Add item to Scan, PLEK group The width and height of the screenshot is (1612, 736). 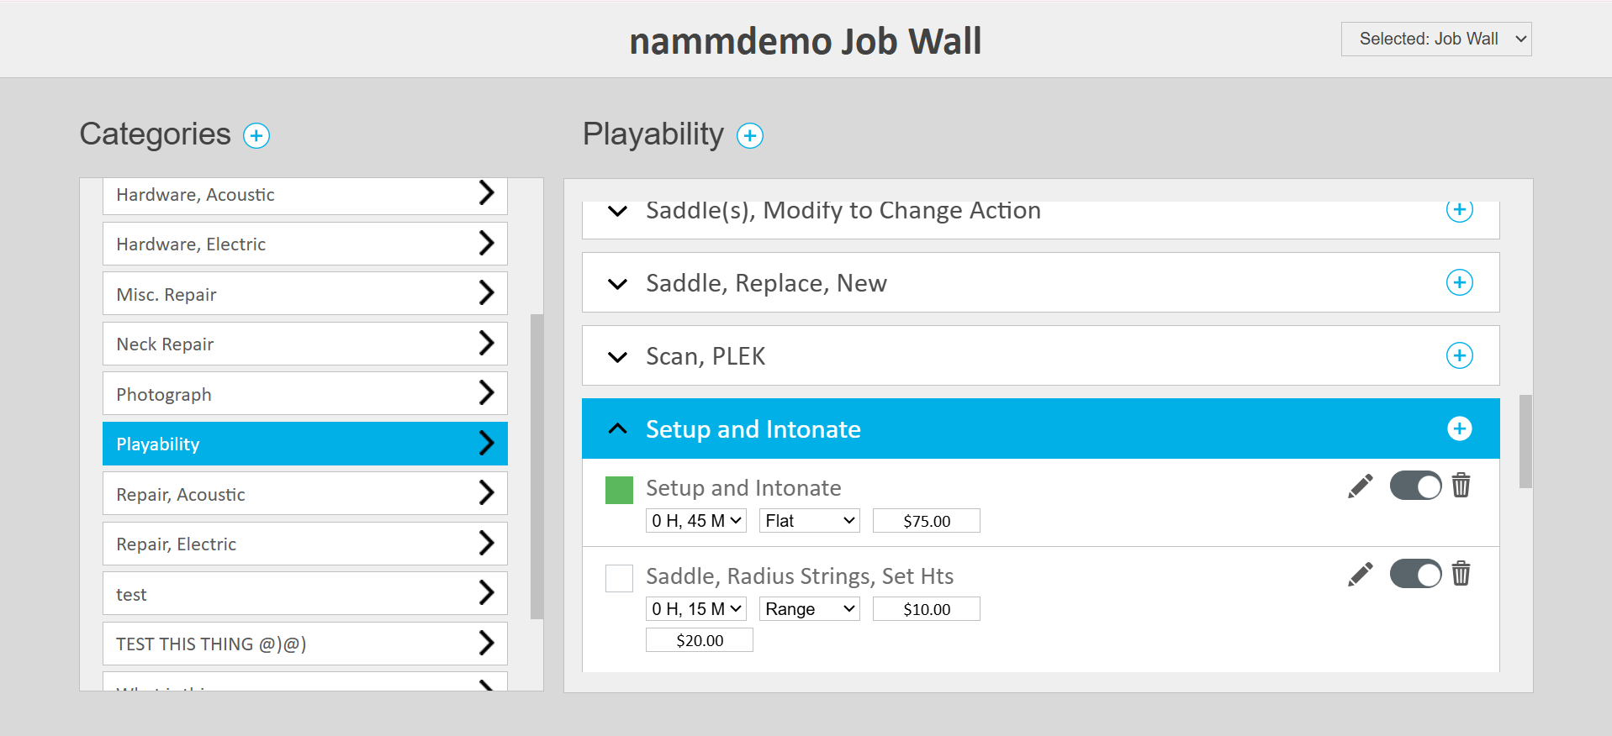pos(1459,355)
